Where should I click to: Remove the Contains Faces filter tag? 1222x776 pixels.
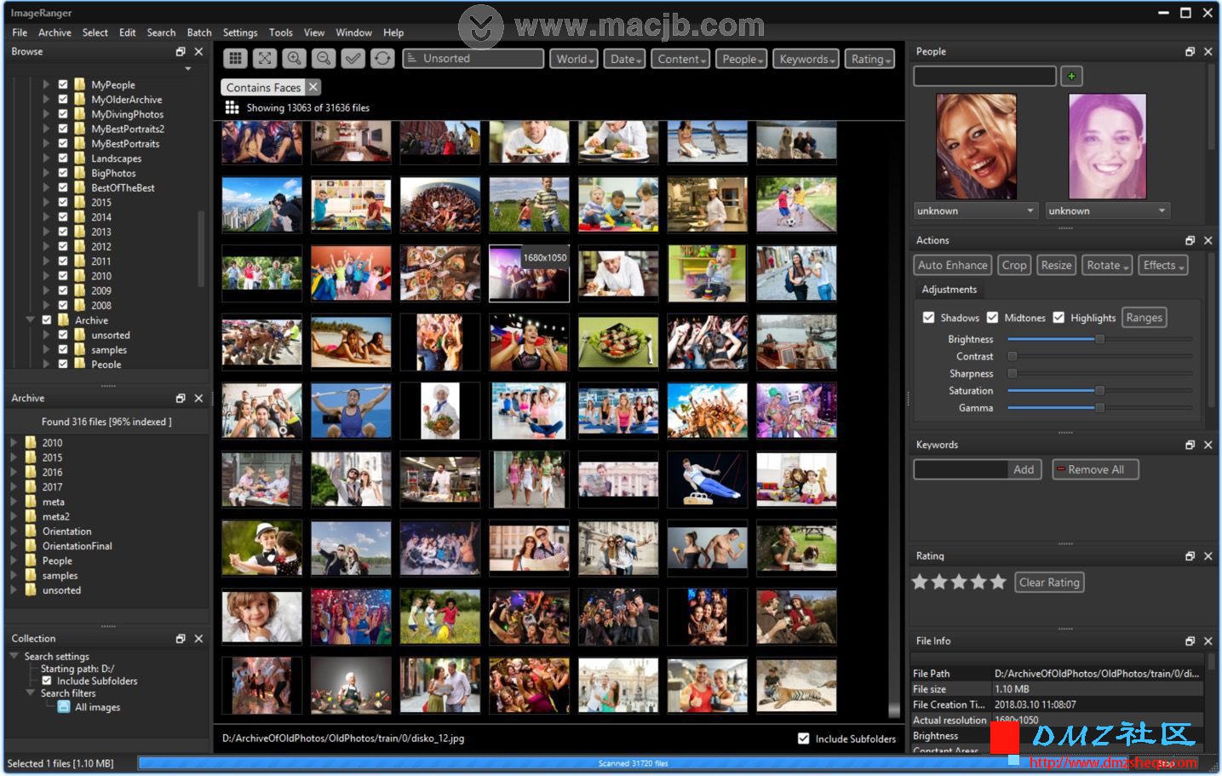[x=313, y=87]
